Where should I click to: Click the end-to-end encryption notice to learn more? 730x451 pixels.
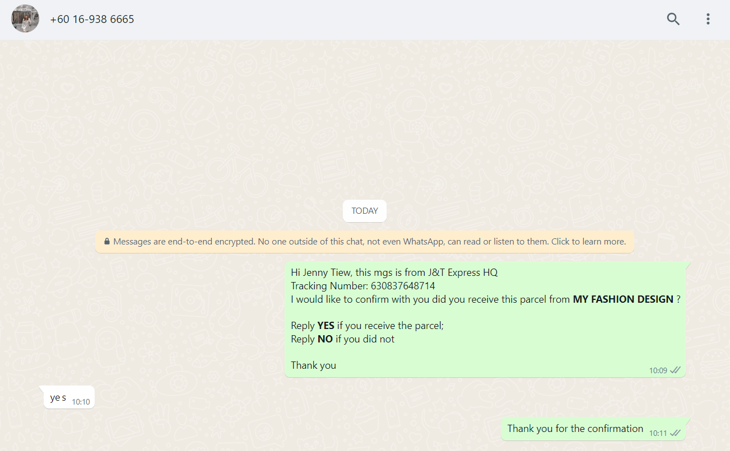[x=369, y=242]
